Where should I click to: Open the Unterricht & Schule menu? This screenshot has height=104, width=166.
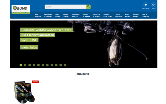tap(97, 15)
